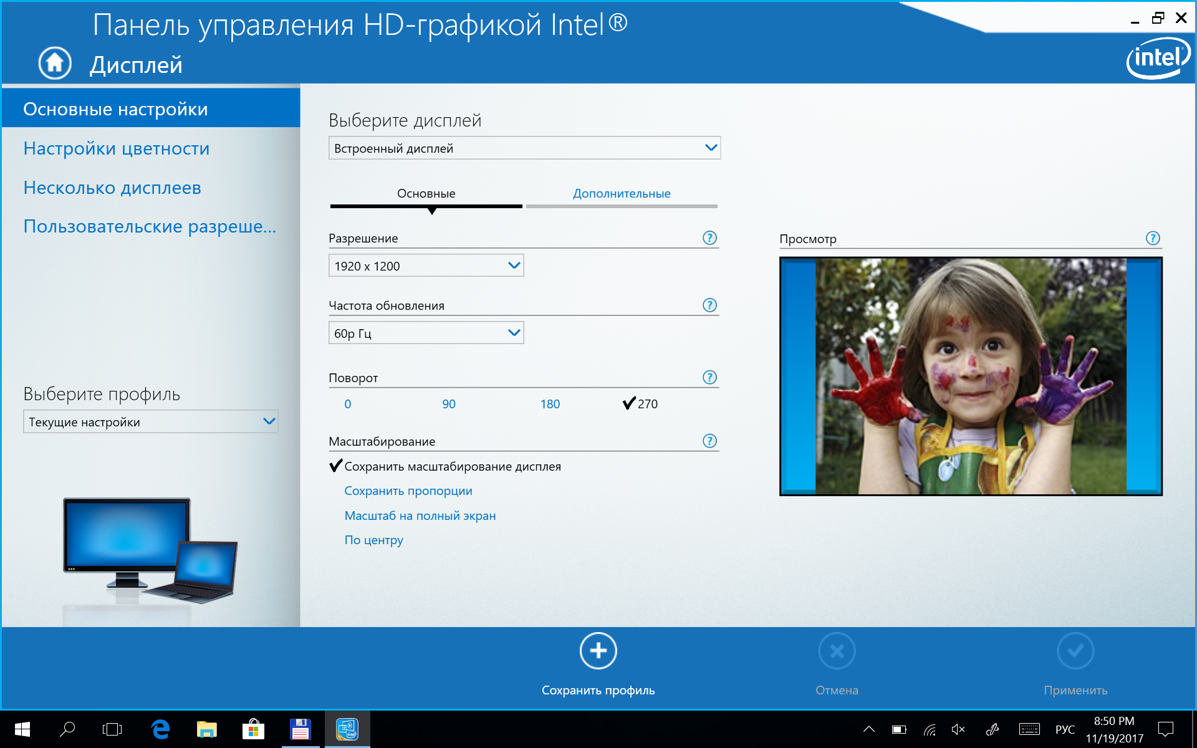Open help for Масштабирование section
This screenshot has height=748, width=1197.
pyautogui.click(x=709, y=441)
